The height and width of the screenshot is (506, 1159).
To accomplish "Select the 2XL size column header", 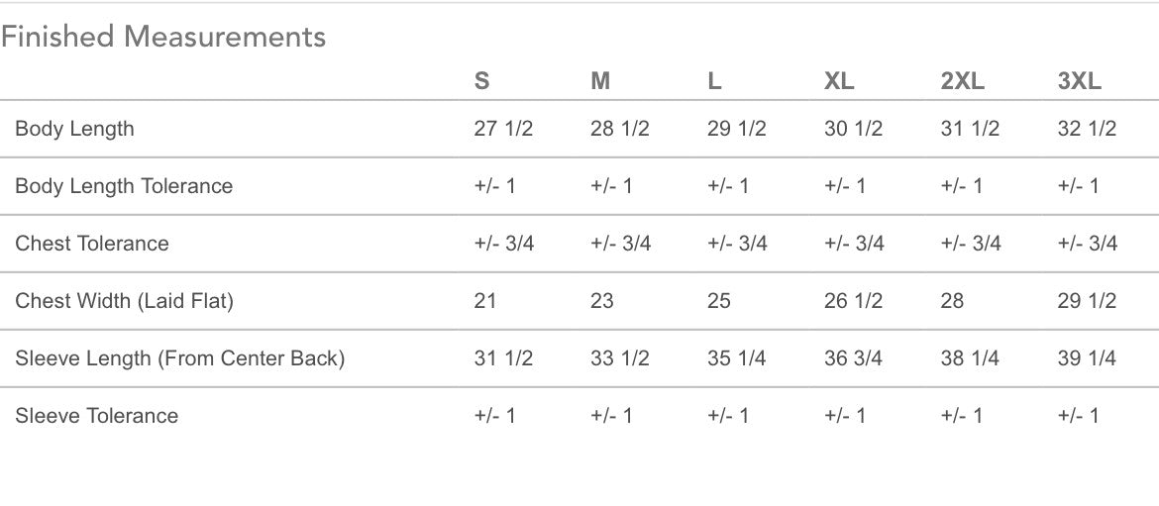I will tap(963, 82).
